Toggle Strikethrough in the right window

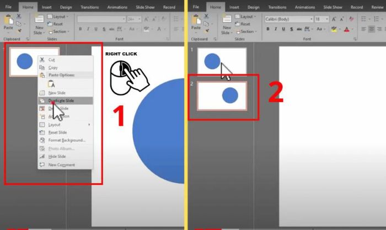(x=299, y=29)
